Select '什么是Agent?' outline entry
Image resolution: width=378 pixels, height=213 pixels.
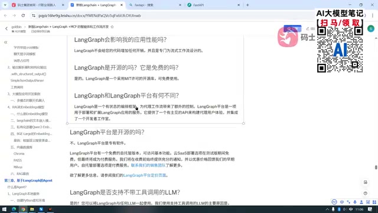coord(17,187)
